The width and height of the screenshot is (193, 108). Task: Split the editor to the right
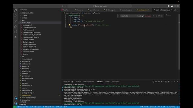pos(175,10)
